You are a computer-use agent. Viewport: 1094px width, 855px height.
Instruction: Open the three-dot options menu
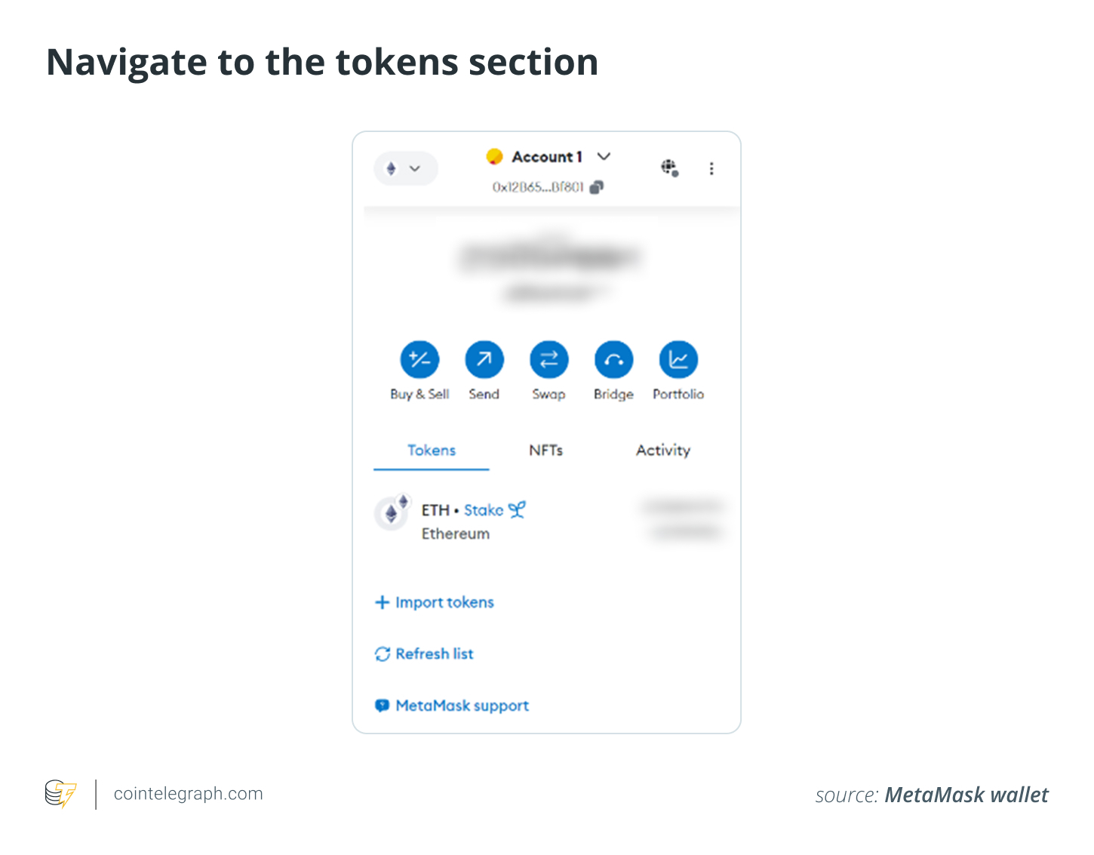click(711, 168)
